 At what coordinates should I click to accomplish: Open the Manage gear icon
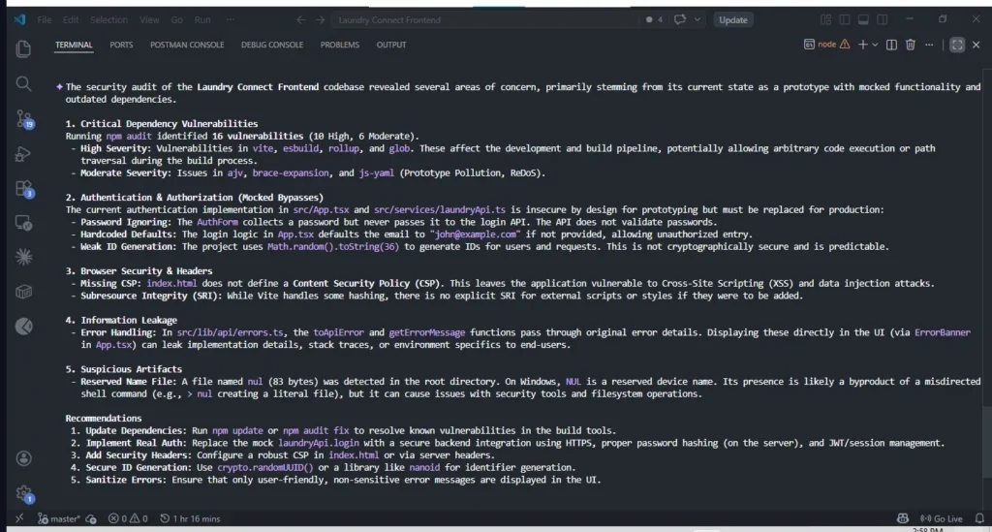pos(24,493)
